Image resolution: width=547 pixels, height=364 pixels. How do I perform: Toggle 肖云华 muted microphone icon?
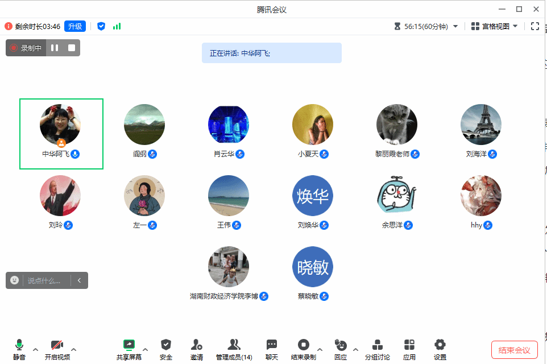coord(240,154)
